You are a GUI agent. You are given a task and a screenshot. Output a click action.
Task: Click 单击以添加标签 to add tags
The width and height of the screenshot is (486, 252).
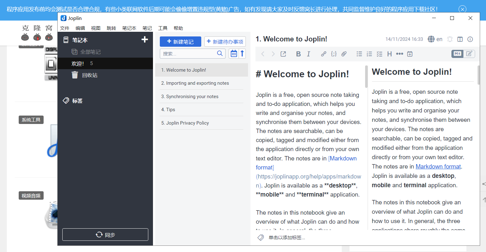(287, 238)
